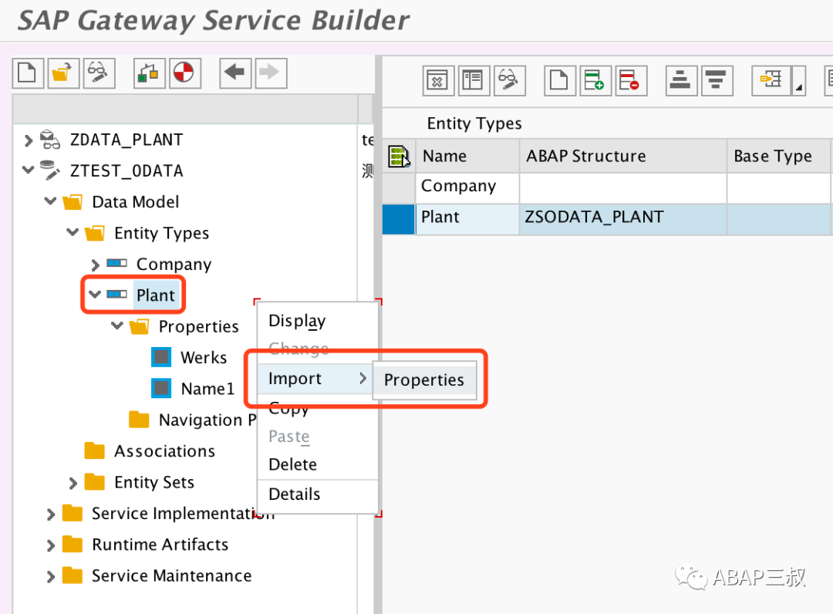Click the red-white Check Consistency icon
The height and width of the screenshot is (614, 833).
coord(184,73)
